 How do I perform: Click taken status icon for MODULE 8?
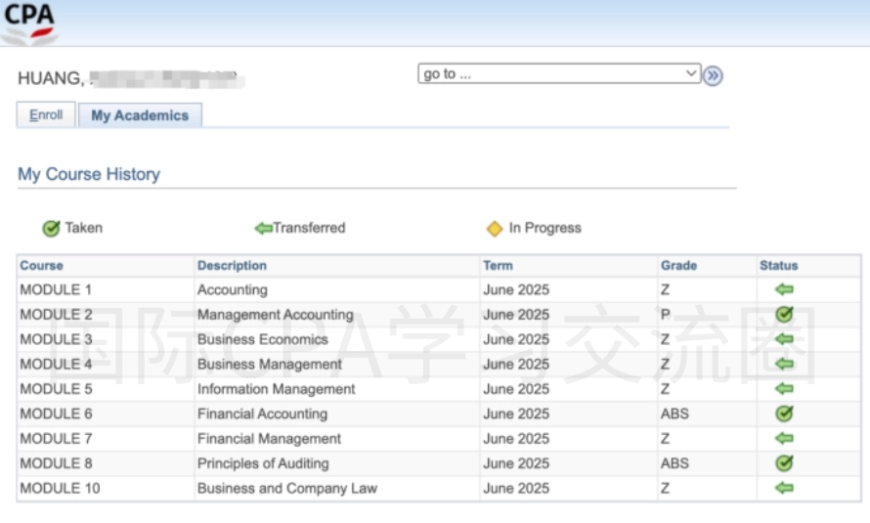(x=784, y=463)
